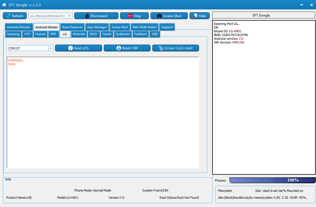Click the Hide button
Screen dimensions: 316x207
200,16
